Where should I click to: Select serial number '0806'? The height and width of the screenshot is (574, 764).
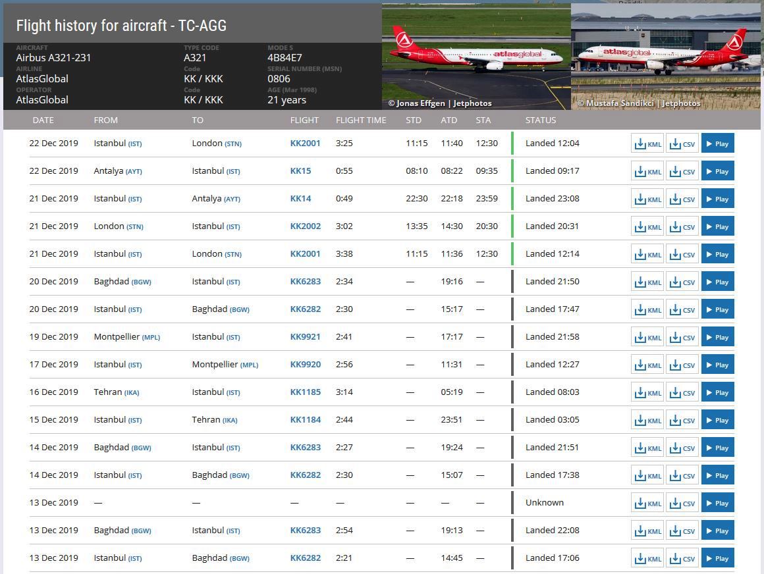(x=279, y=79)
